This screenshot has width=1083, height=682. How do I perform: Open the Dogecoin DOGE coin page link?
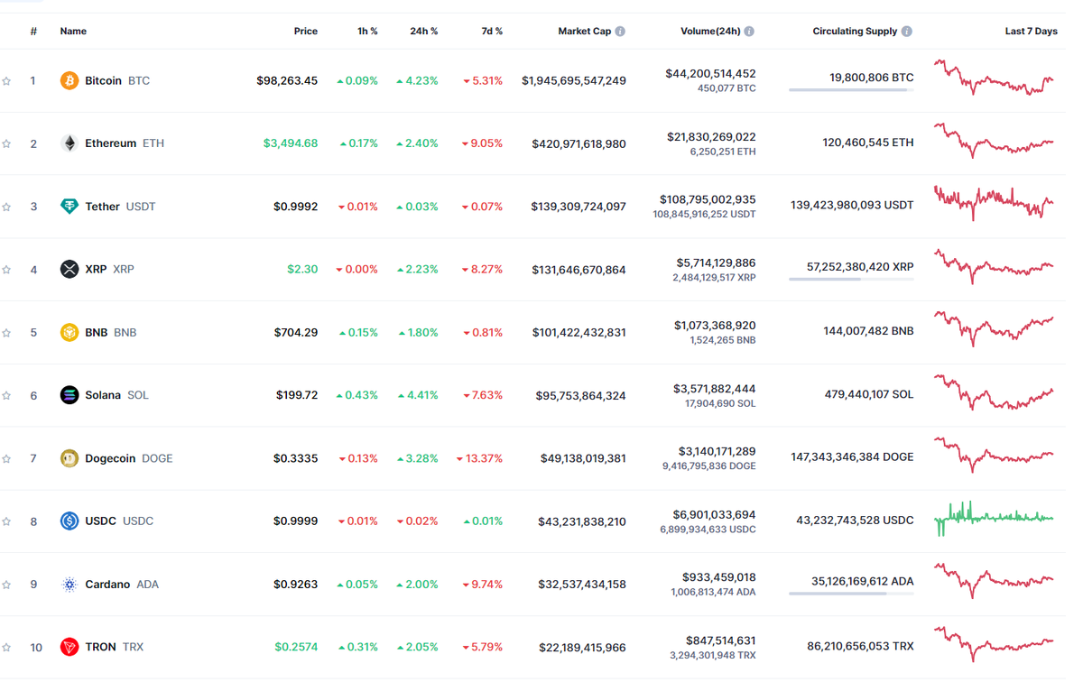point(116,458)
